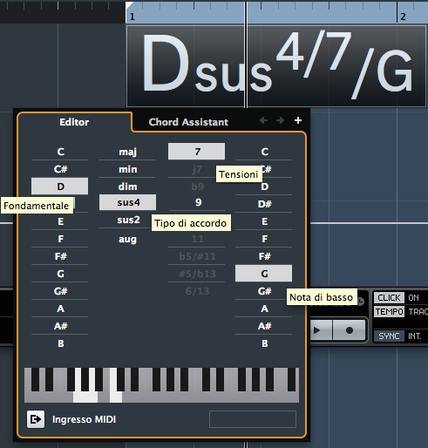This screenshot has height=448, width=428.
Task: Toggle the j7 tension
Action: pos(197,169)
